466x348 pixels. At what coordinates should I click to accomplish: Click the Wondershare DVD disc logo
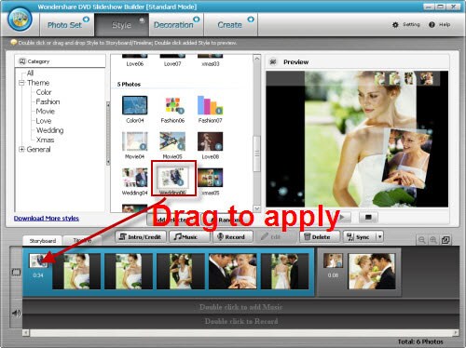(21, 20)
